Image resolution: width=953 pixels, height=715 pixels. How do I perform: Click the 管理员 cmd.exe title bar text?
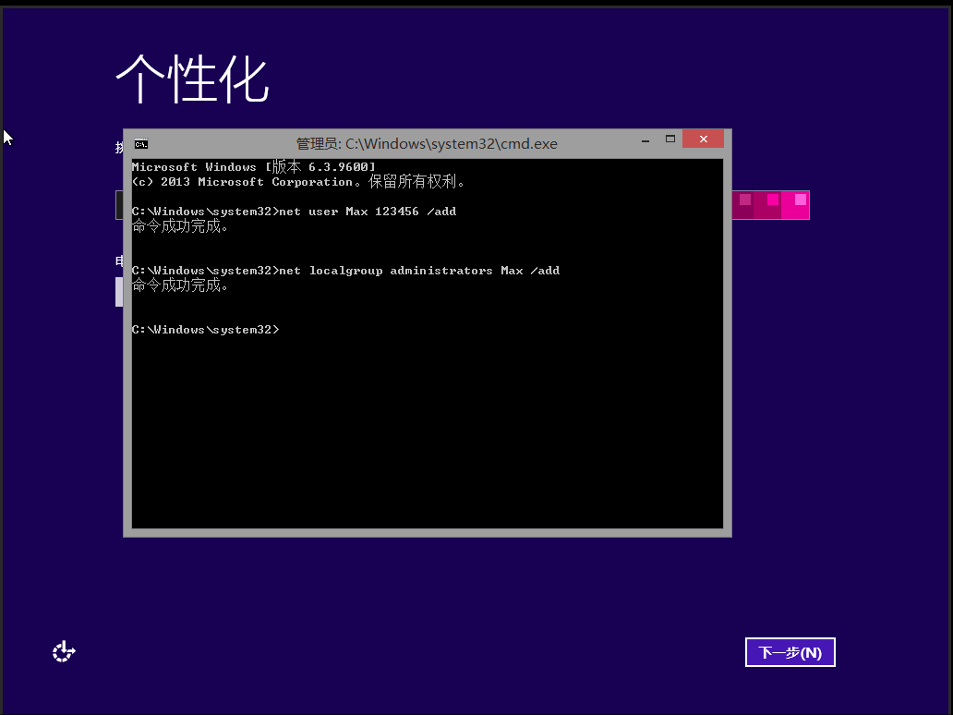[426, 144]
